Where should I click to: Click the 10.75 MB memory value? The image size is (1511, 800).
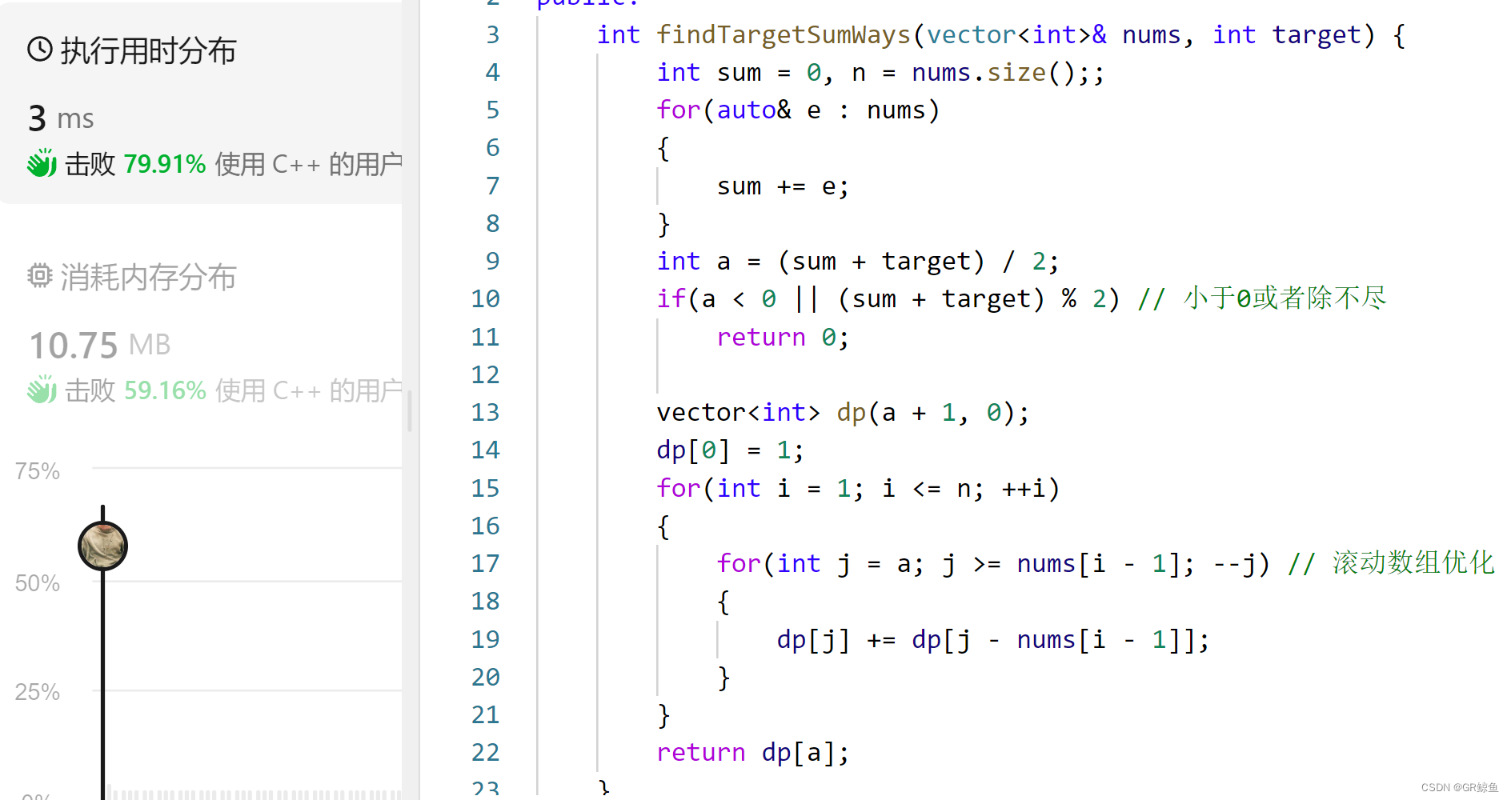100,345
